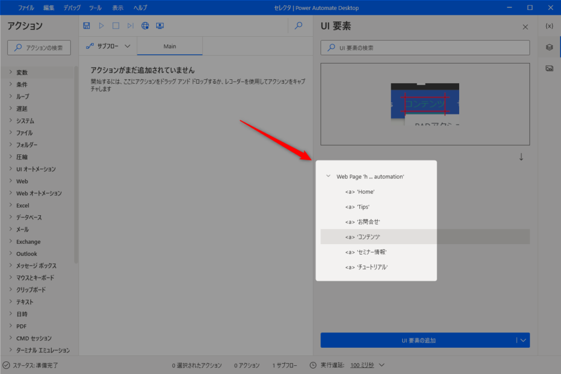Expand the メッセージ ボックス group
The image size is (561, 374).
tap(11, 265)
